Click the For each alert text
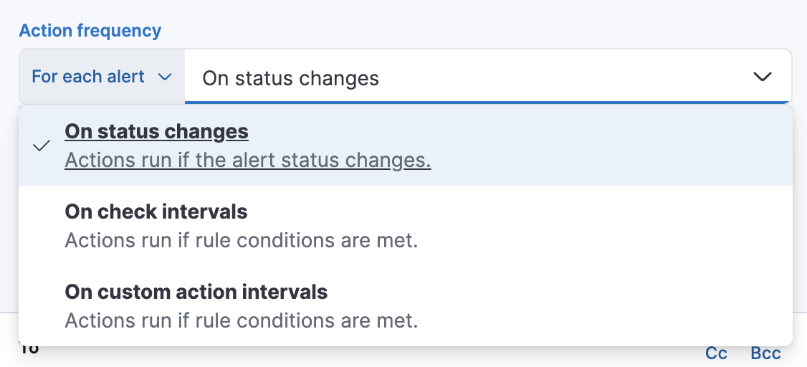 point(88,77)
